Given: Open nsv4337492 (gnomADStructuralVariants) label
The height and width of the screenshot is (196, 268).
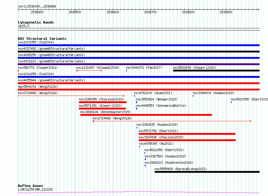Looking at the screenshot, I should click(51, 49).
